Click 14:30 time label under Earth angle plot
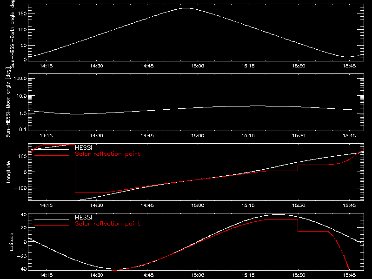 [x=97, y=66]
